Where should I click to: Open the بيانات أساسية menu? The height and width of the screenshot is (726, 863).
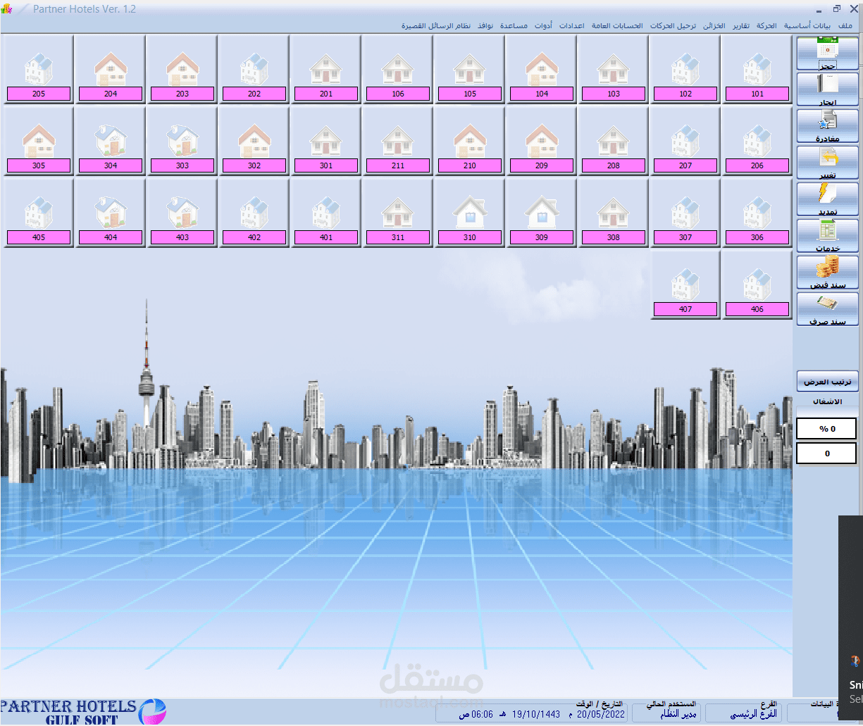tap(808, 26)
